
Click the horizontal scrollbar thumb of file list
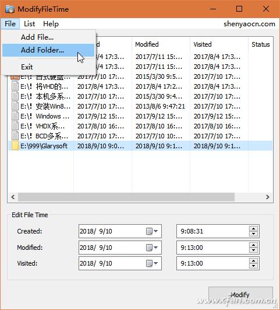(126, 197)
